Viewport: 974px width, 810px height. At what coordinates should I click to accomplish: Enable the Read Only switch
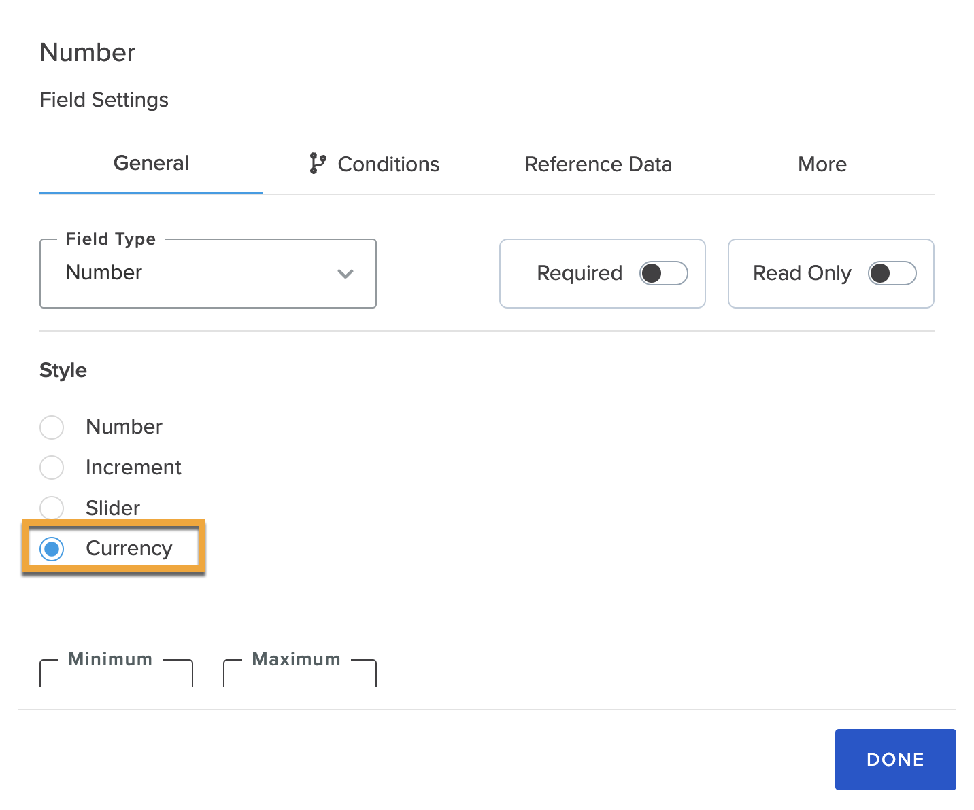[x=892, y=273]
